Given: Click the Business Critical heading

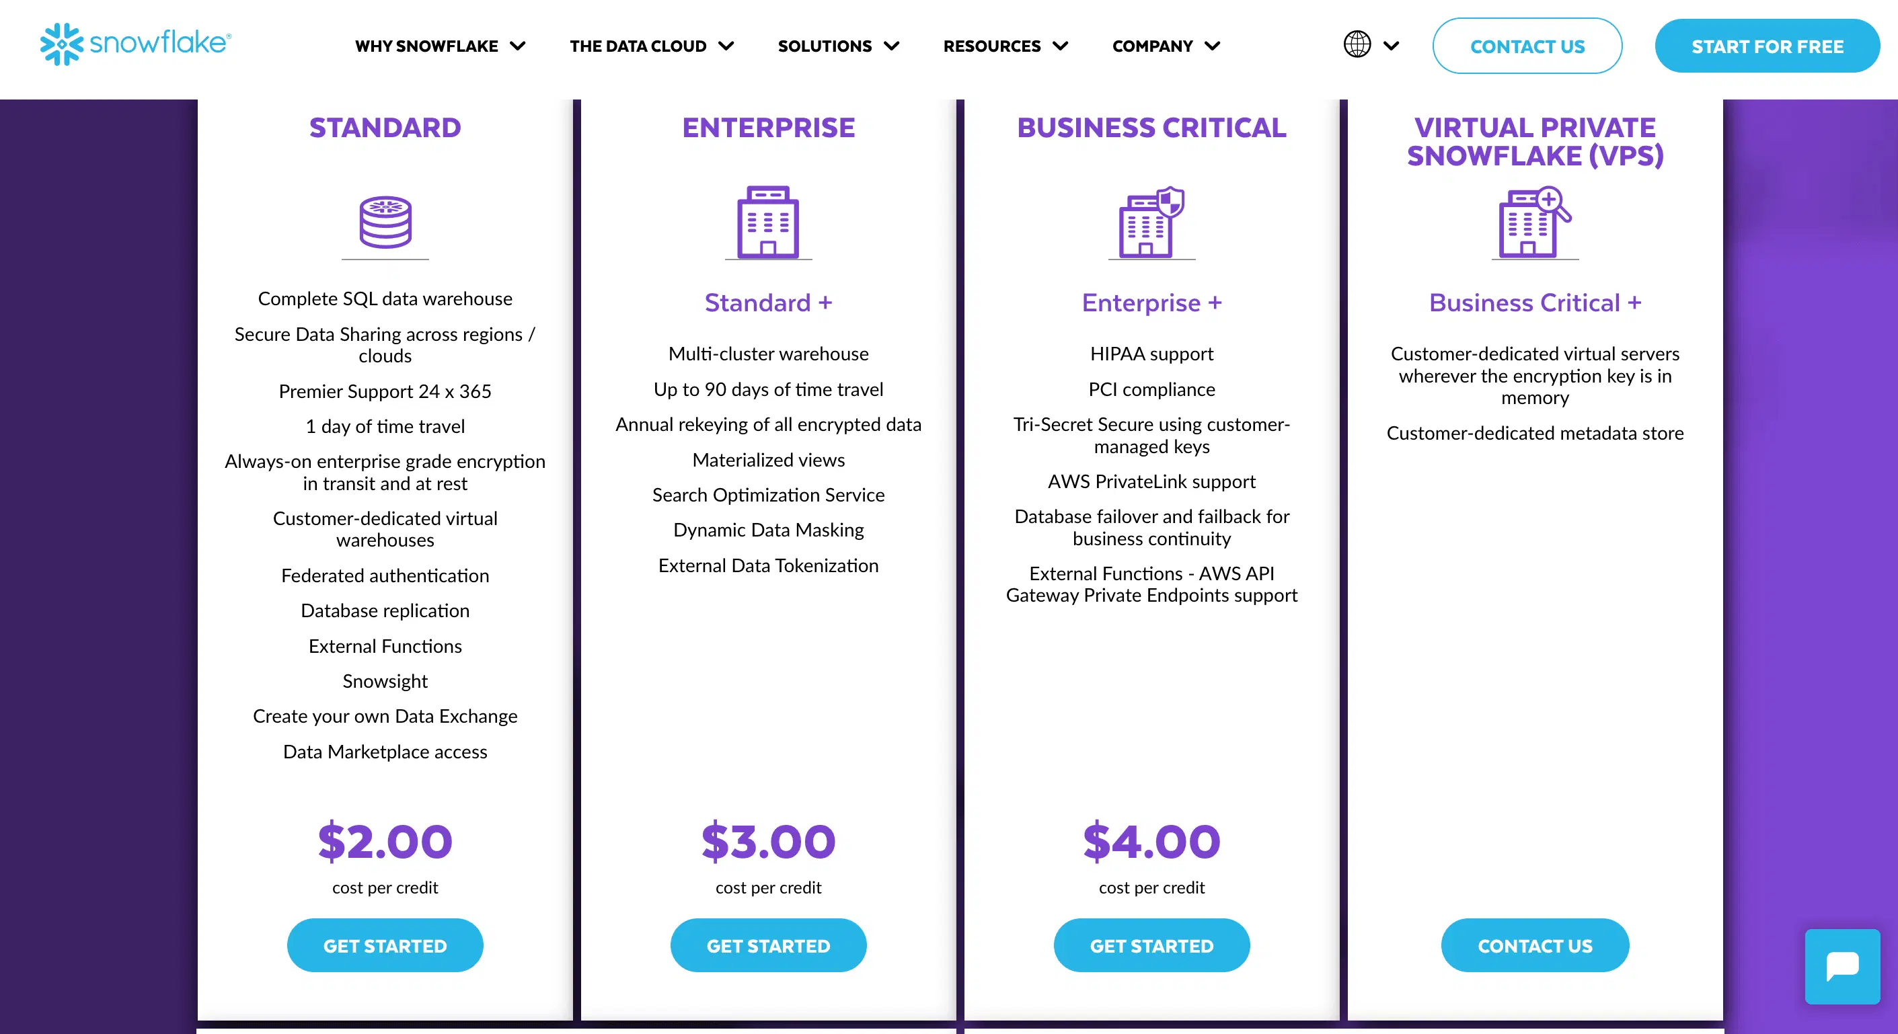Looking at the screenshot, I should point(1151,128).
